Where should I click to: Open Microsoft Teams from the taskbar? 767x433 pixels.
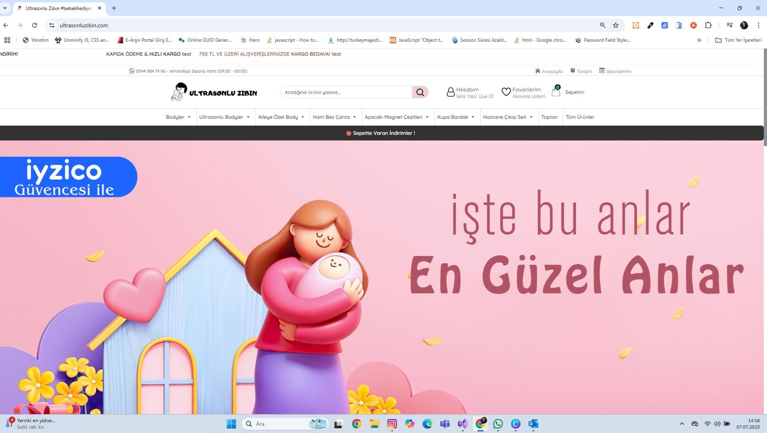click(445, 424)
